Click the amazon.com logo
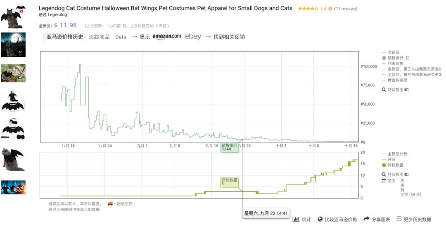The image size is (446, 227). click(166, 36)
